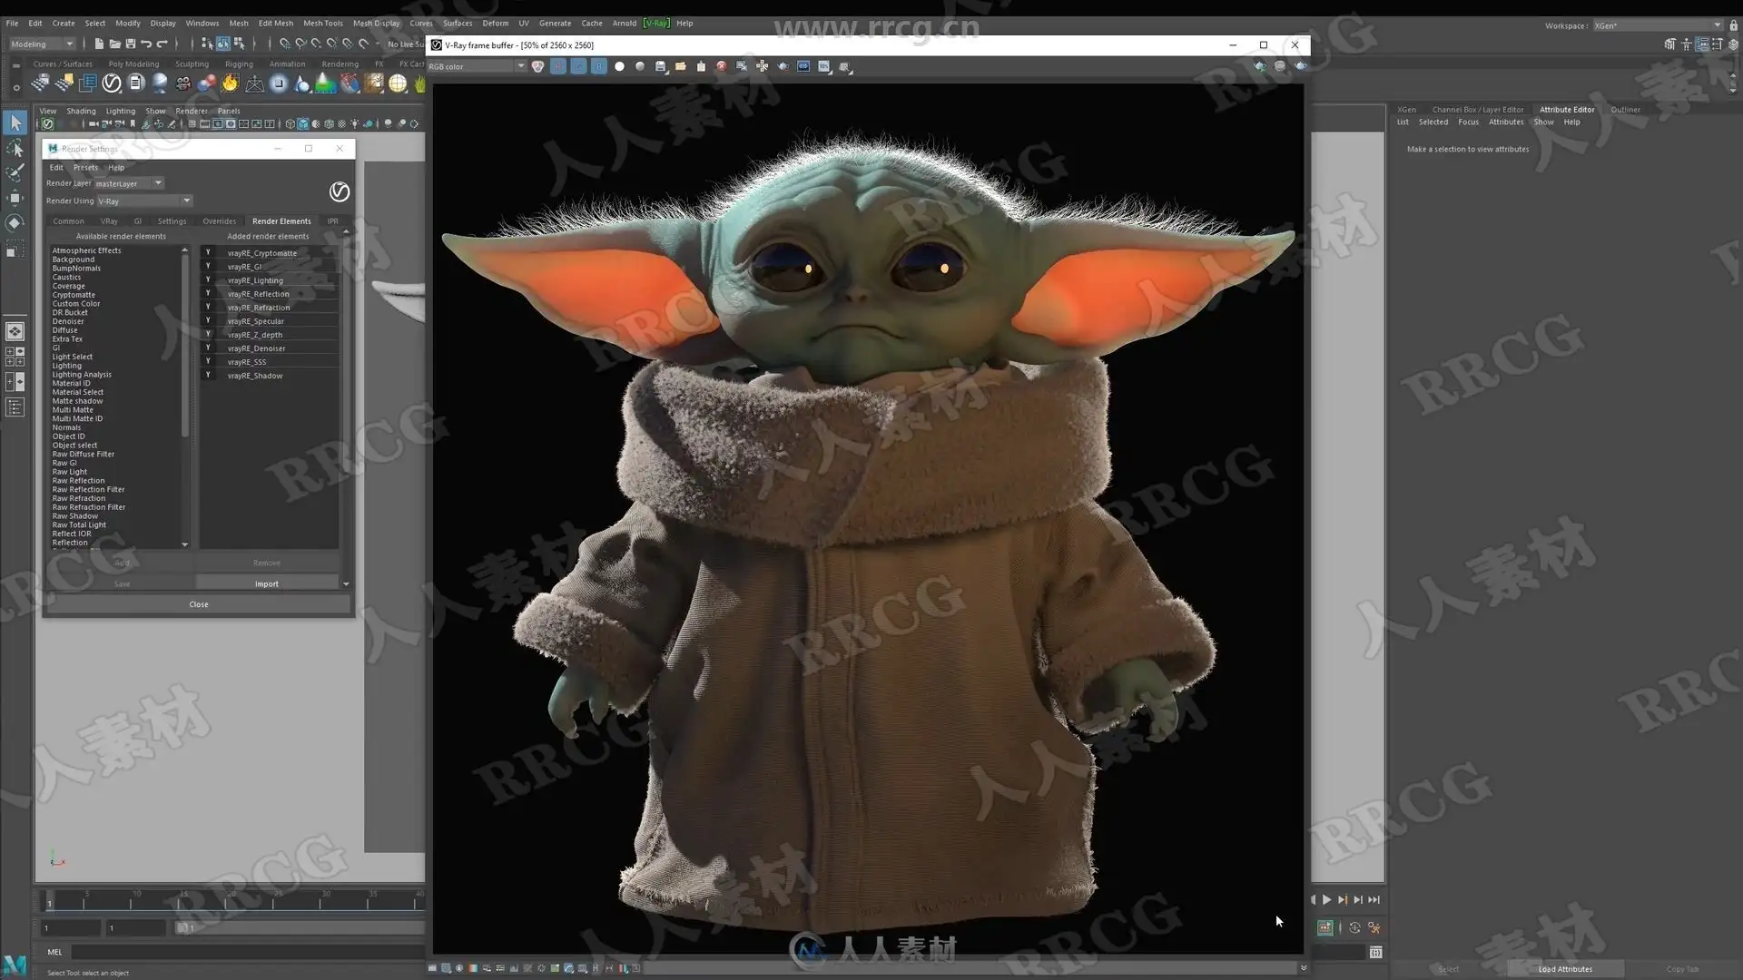Open the Arnold menu in the menu bar
The height and width of the screenshot is (980, 1743).
coord(624,23)
